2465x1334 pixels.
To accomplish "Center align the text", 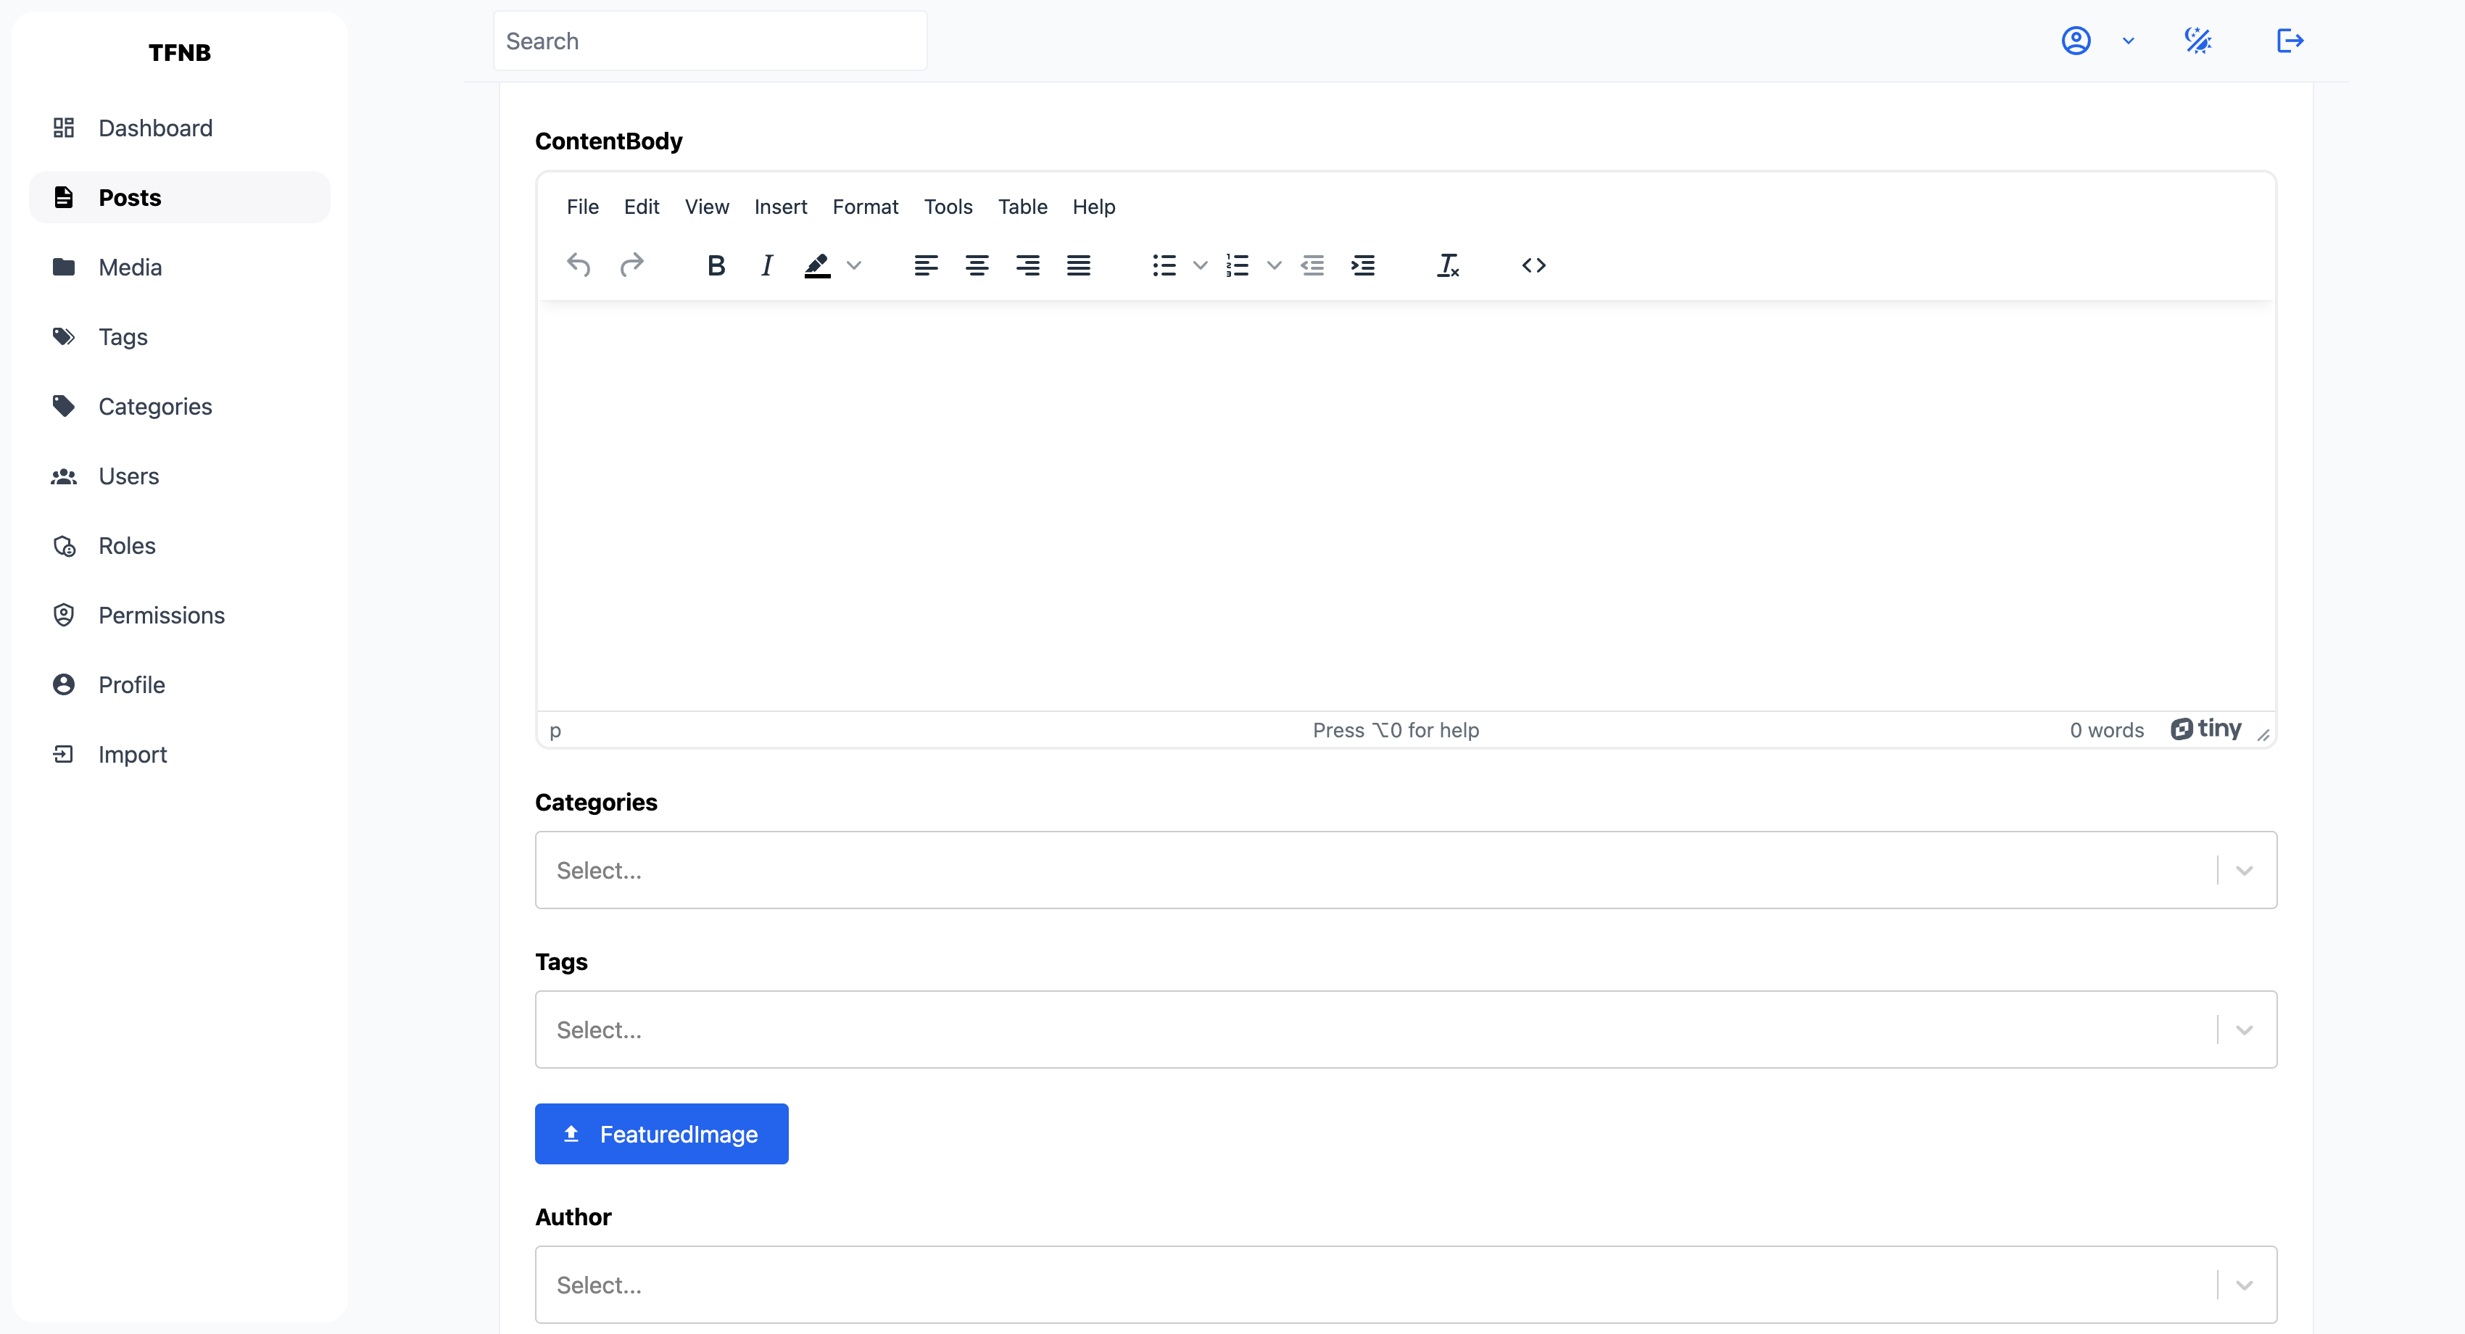I will [976, 265].
